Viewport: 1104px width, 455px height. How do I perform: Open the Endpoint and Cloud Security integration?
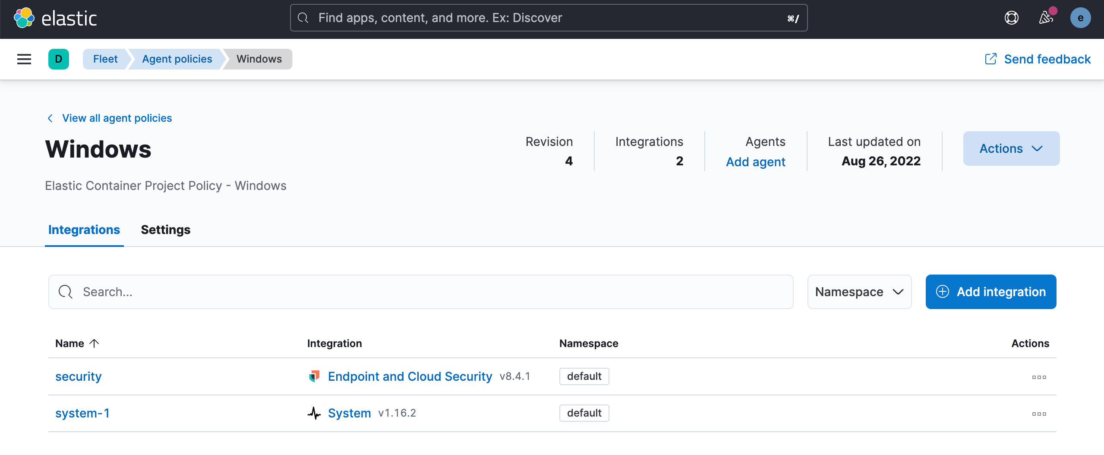tap(410, 376)
